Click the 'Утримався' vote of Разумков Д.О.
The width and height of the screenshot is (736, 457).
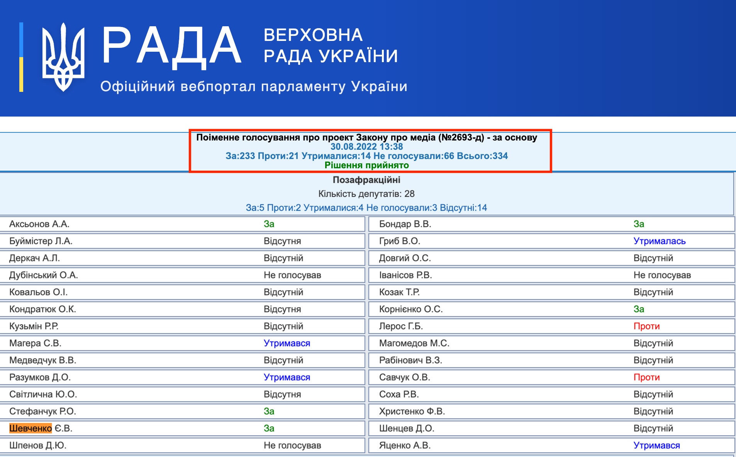pos(287,377)
